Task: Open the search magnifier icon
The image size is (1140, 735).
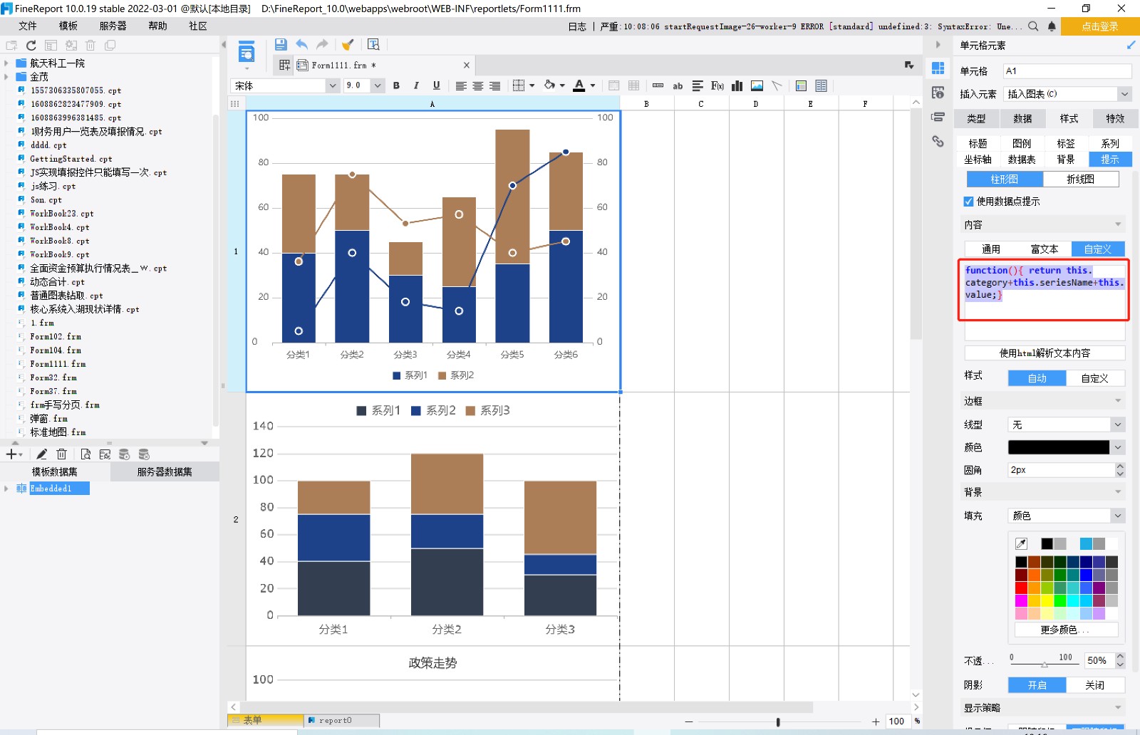Action: coord(1033,26)
